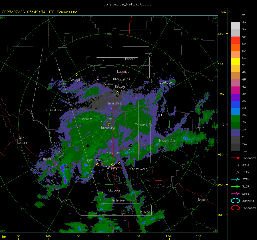Click the white plus marker west of Hanna
Screen dimensions: 257x240
(161, 115)
